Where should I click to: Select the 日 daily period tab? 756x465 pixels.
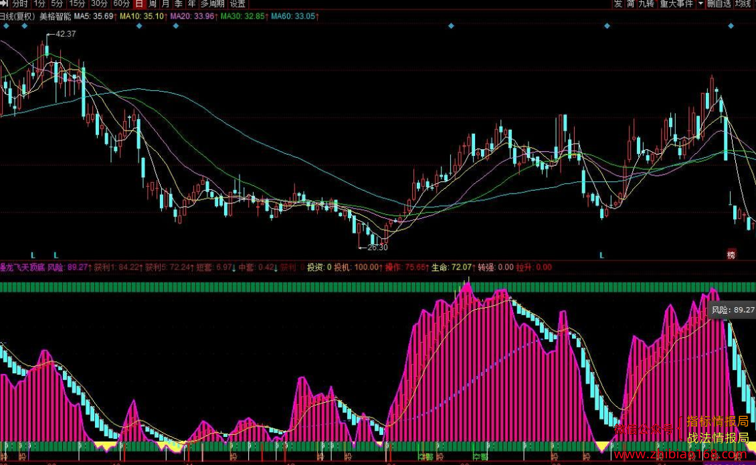tap(139, 4)
